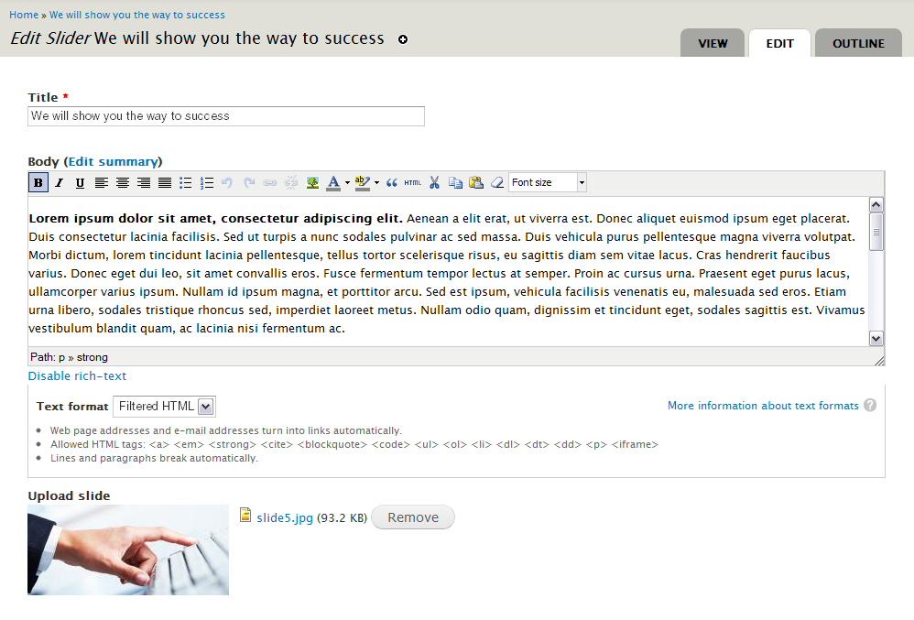Align text to center
This screenshot has width=914, height=620.
[123, 183]
